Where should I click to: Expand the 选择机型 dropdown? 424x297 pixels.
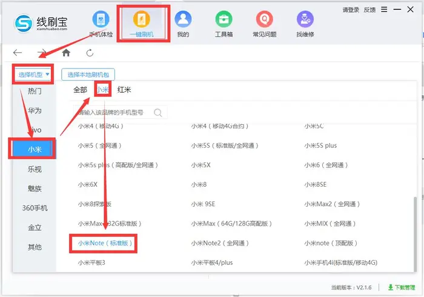click(x=33, y=75)
